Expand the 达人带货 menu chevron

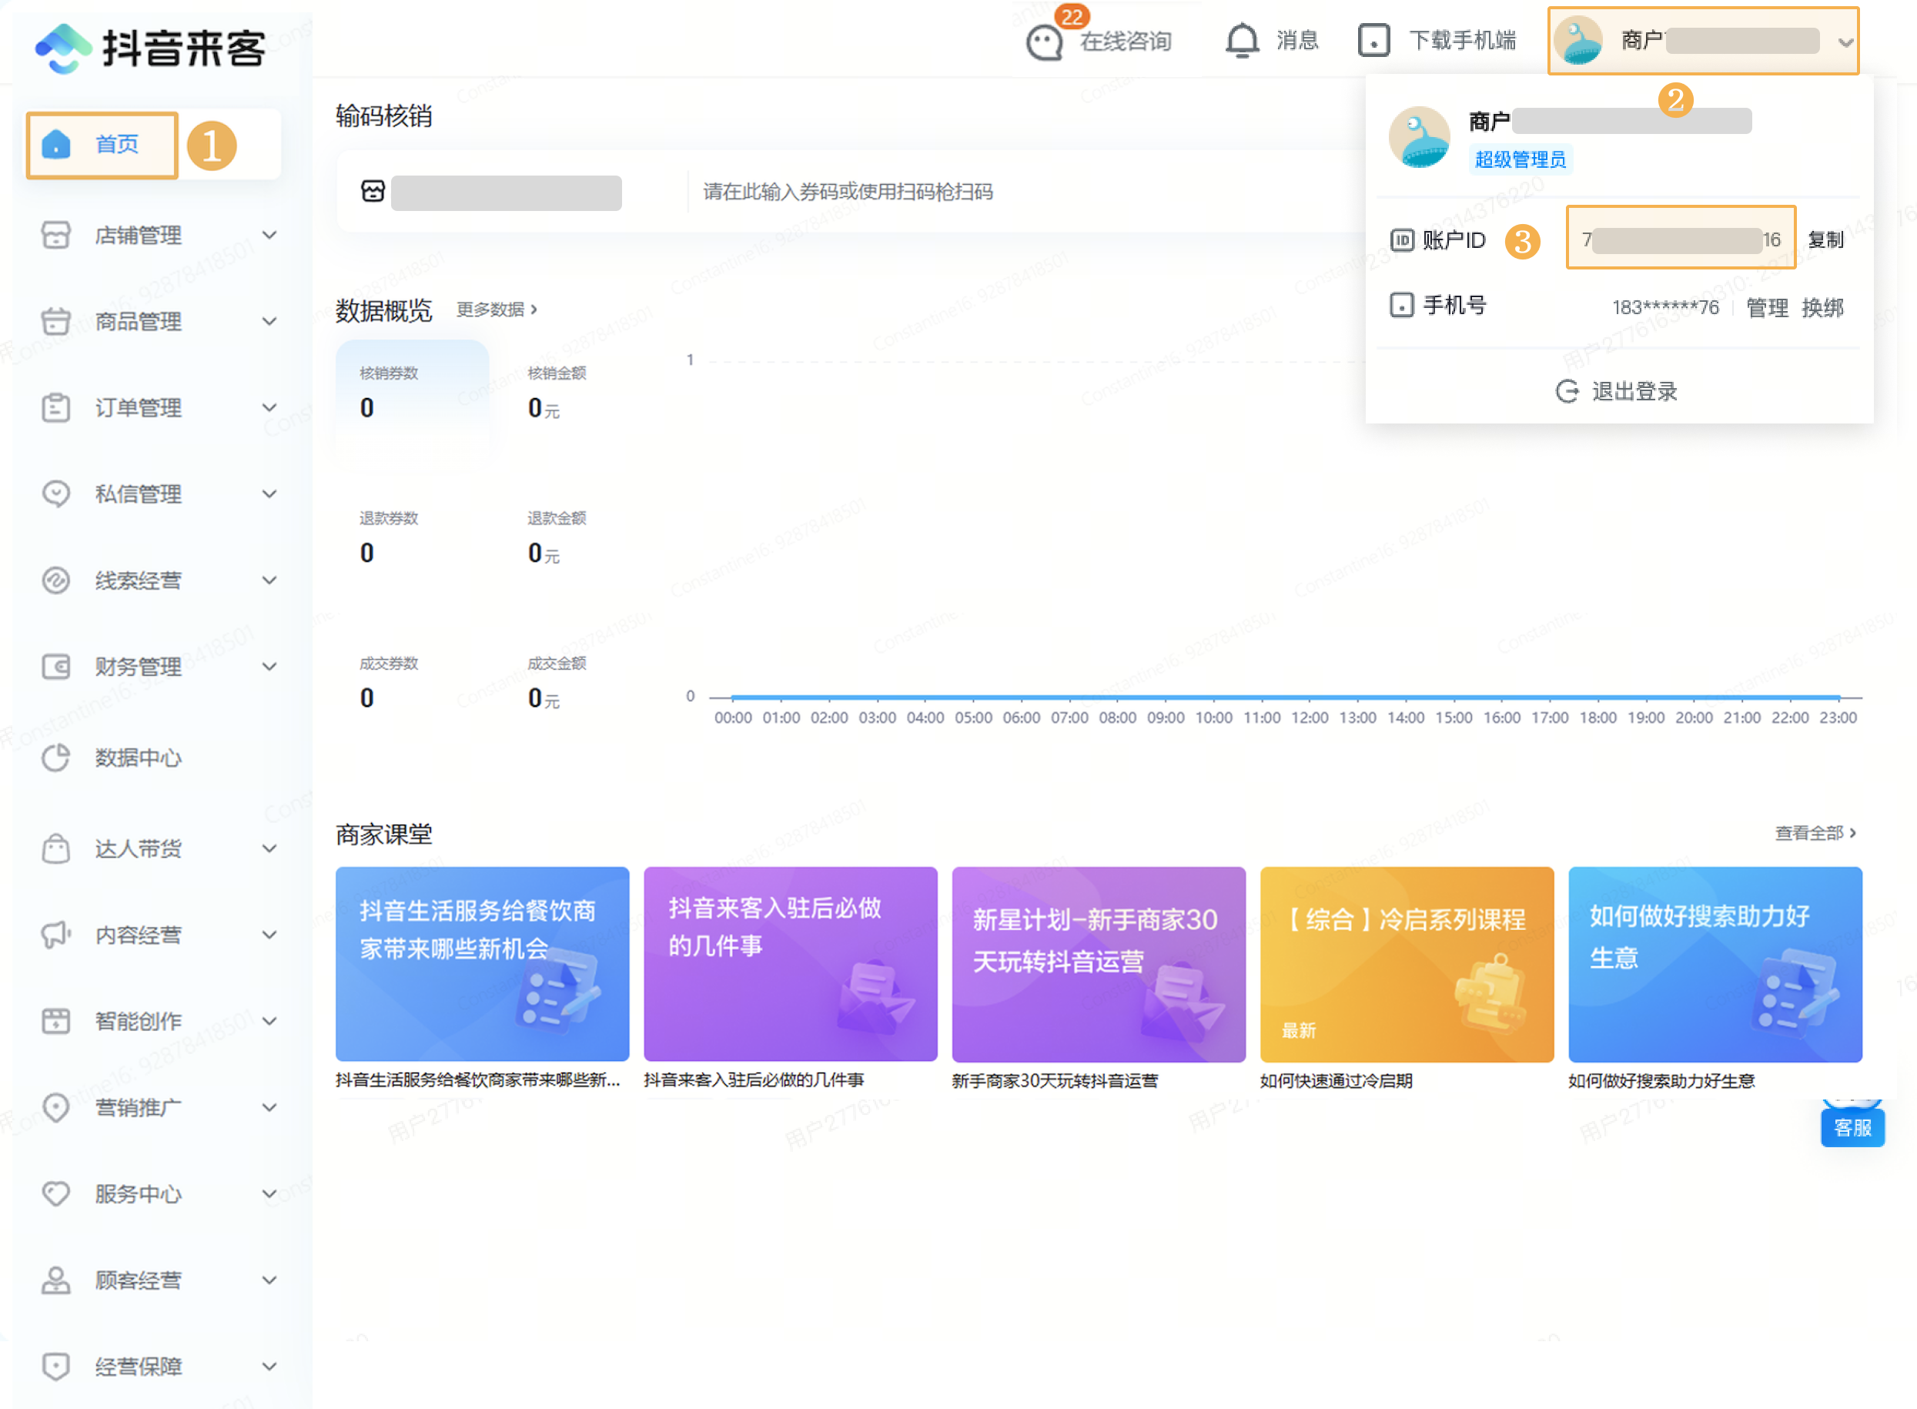coord(269,848)
